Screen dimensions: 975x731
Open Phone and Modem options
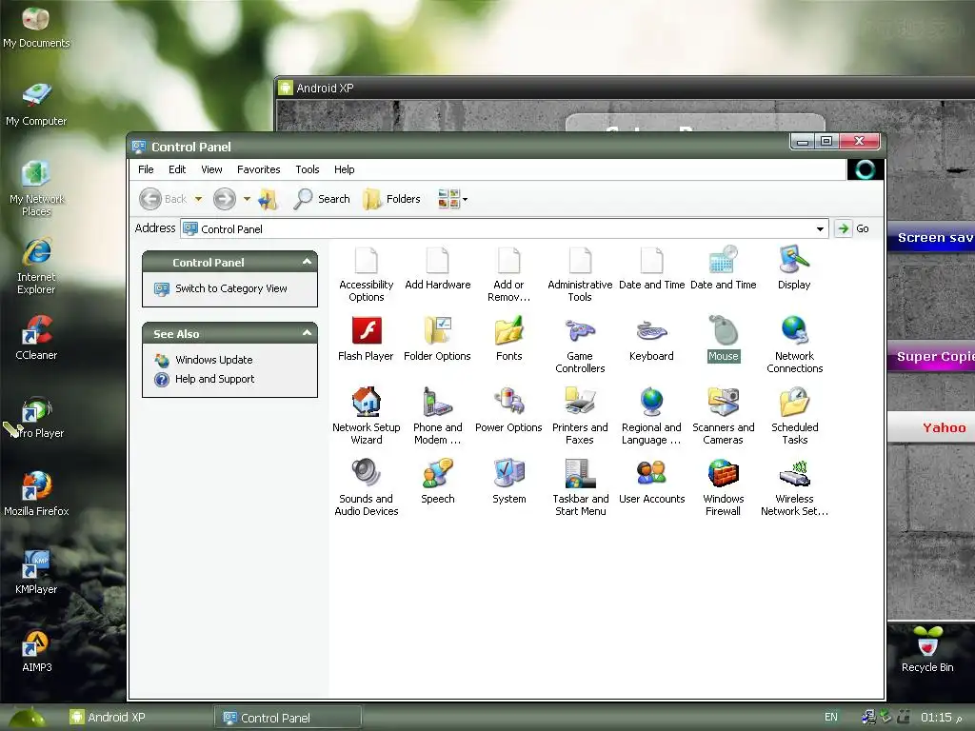click(437, 417)
